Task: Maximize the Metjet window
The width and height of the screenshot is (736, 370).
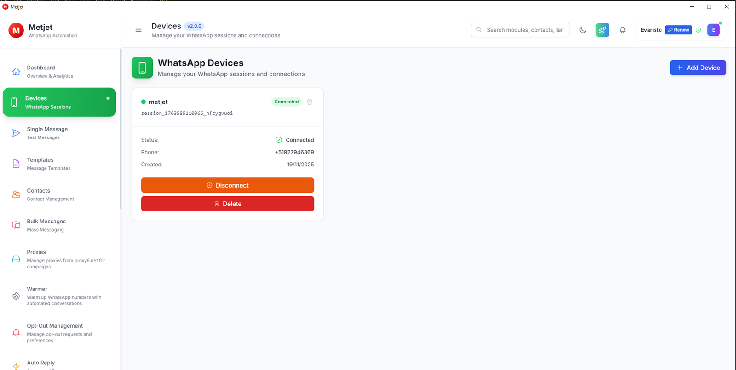Action: [x=709, y=6]
